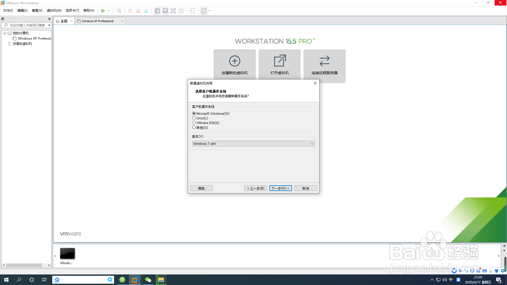Close the Windows XP Professional tab
This screenshot has height=285, width=507.
(x=123, y=21)
